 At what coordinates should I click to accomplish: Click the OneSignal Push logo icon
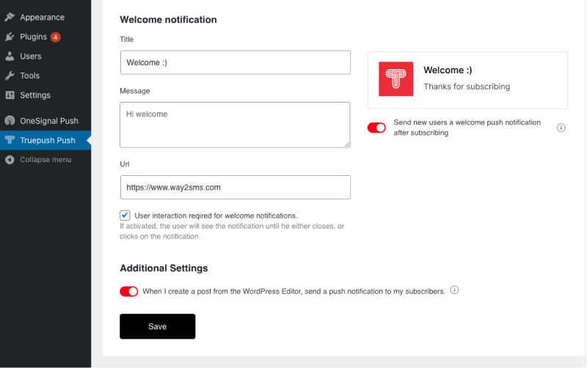tap(10, 120)
